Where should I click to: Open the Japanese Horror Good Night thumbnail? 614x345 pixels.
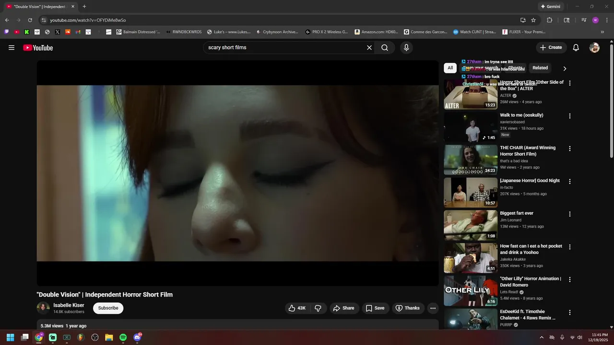coord(471,193)
